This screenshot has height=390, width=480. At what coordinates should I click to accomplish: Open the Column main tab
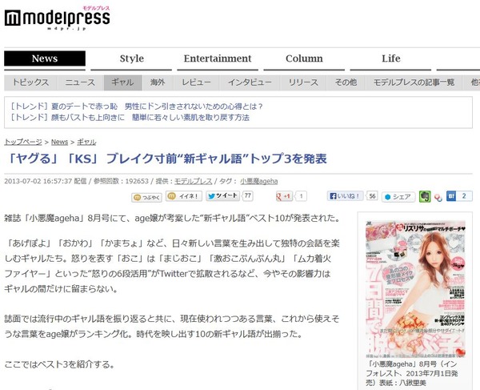point(304,58)
